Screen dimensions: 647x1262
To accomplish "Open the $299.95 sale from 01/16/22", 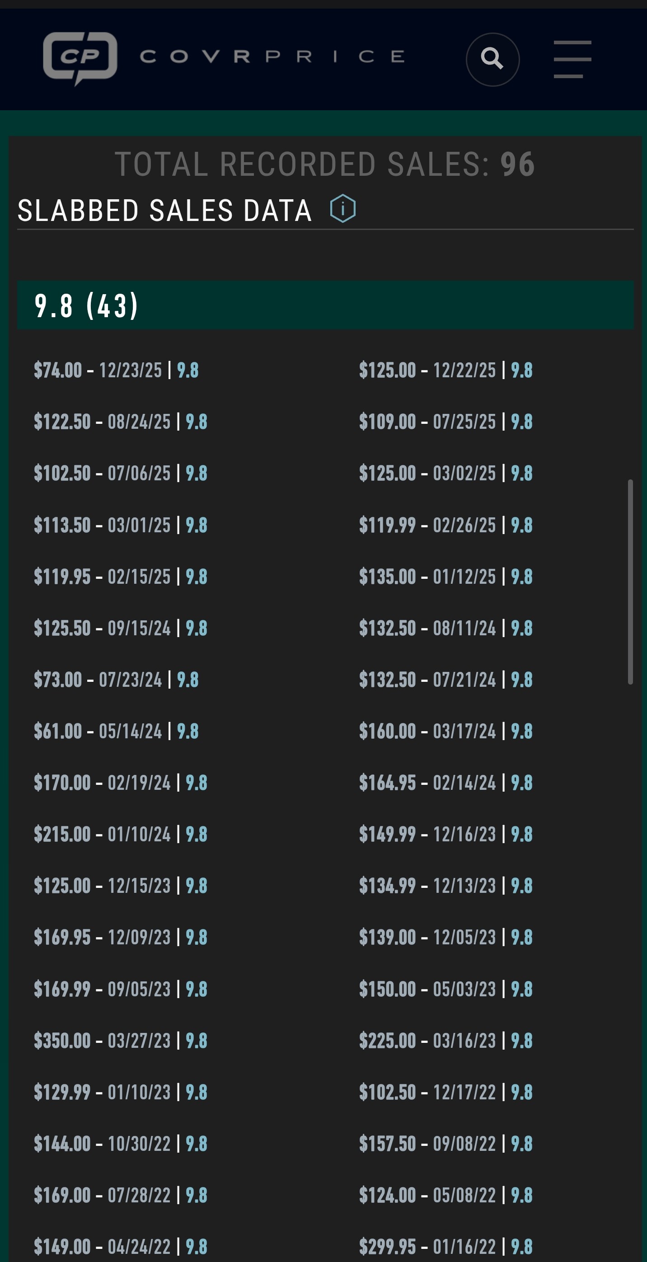I will point(445,1247).
